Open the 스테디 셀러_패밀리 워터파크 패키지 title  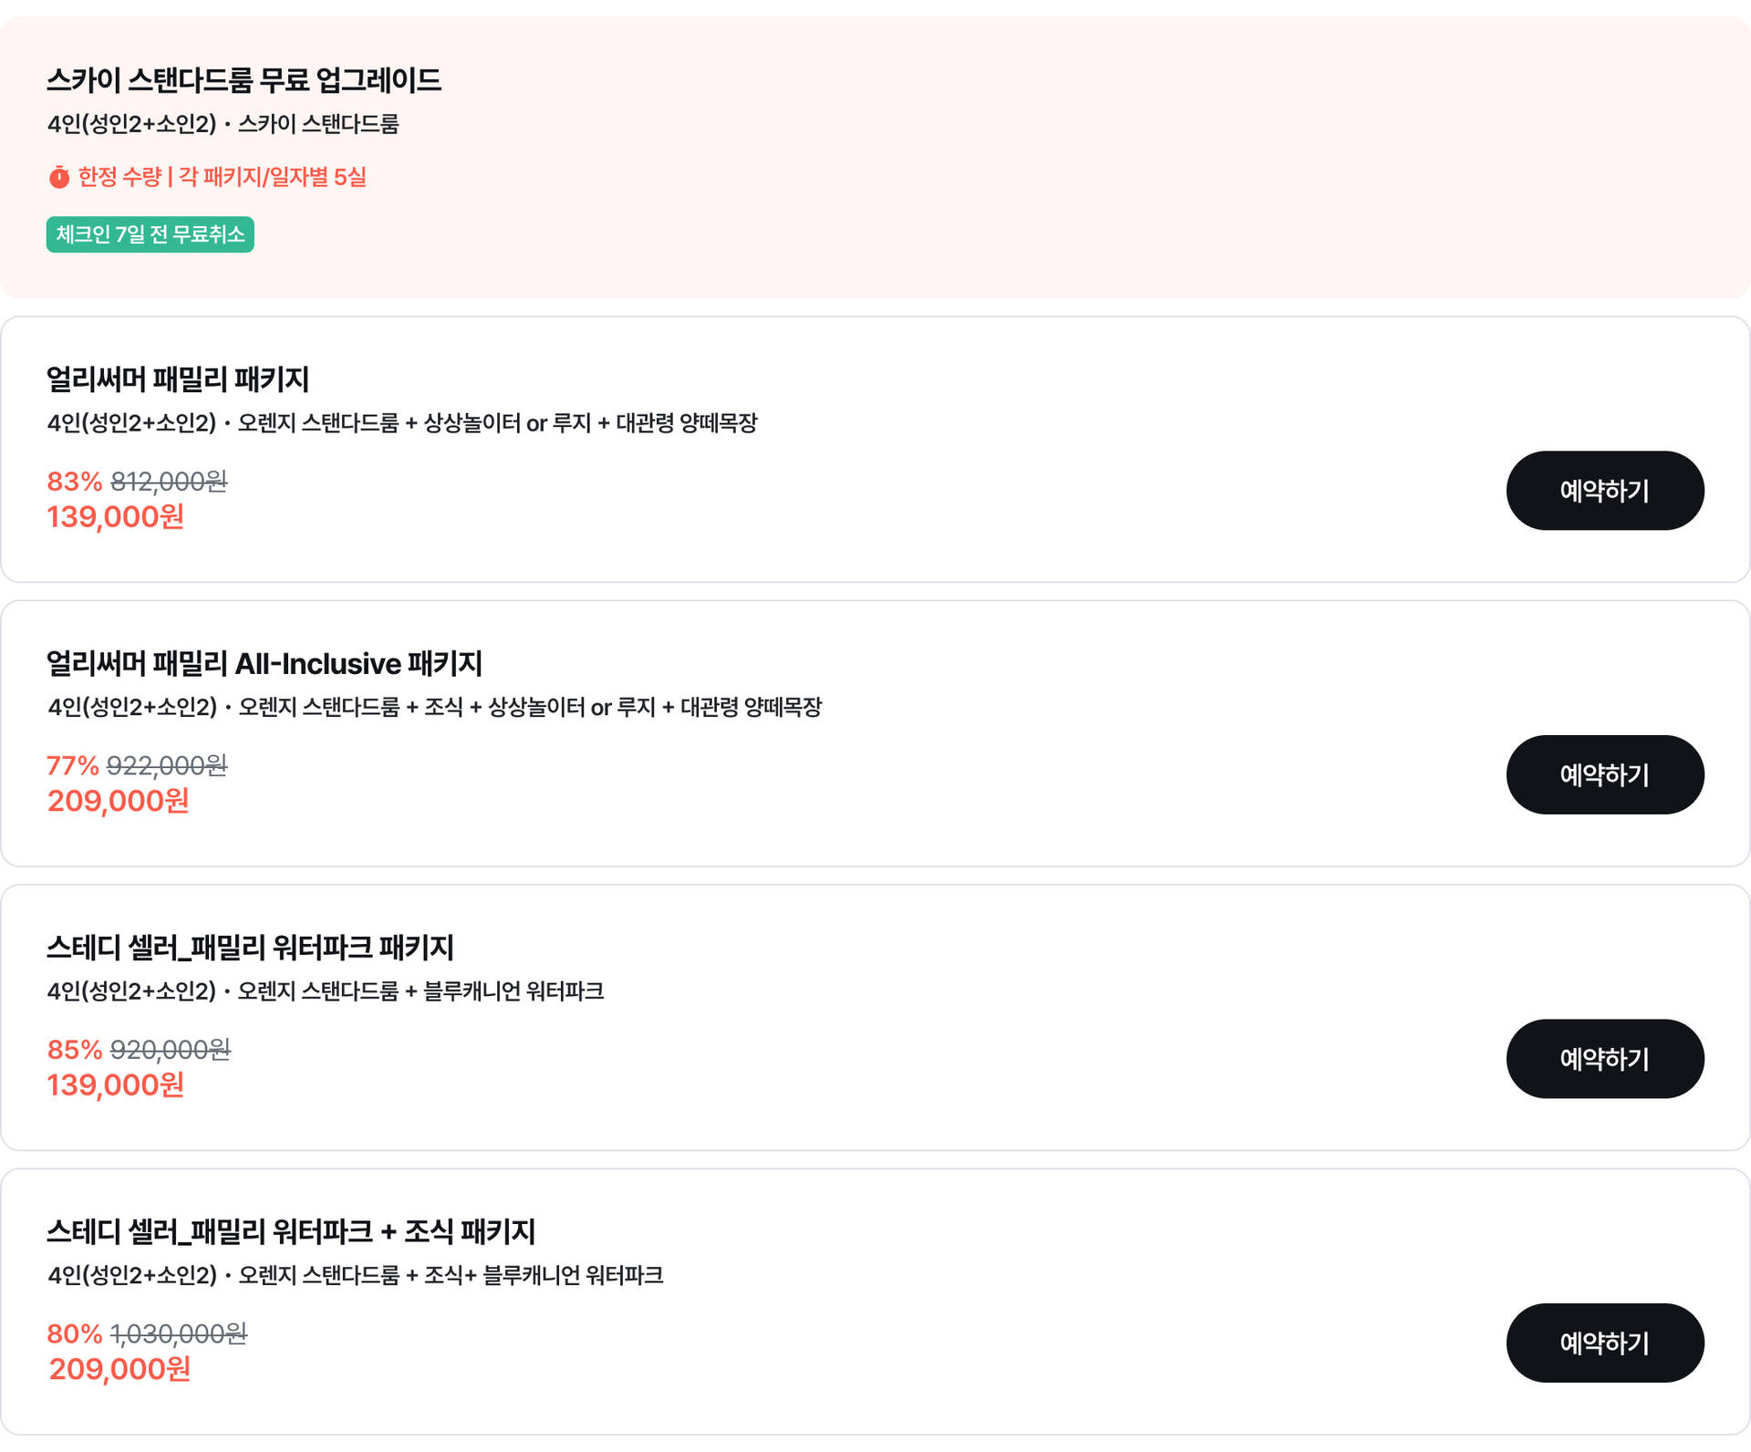click(250, 948)
